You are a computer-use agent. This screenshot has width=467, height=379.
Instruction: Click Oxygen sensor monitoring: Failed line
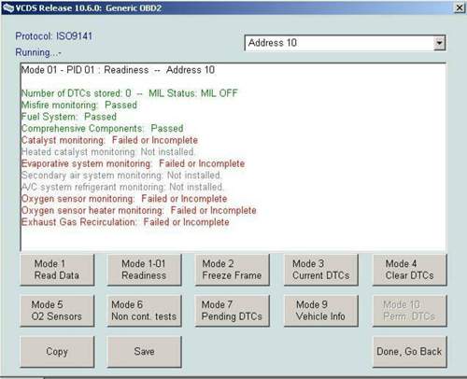[x=124, y=199]
